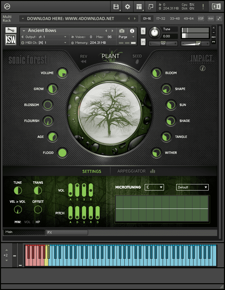Click the VOLUME knob

point(62,73)
